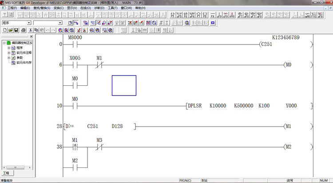
Task: Insert normally closed contact (F6) tool
Action: point(186,15)
